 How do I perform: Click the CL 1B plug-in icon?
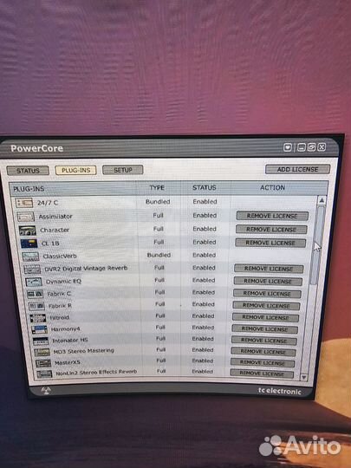29,244
